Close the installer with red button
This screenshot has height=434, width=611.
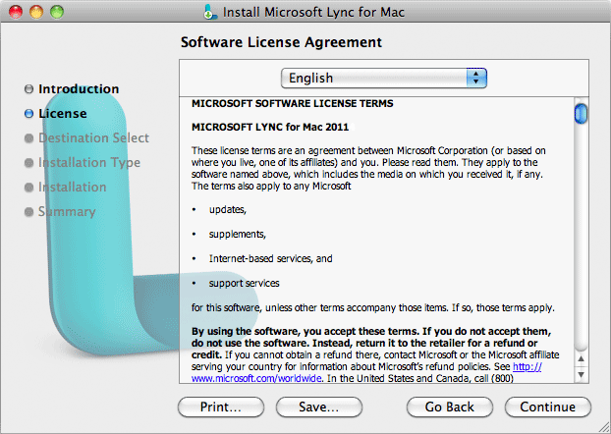coord(16,12)
